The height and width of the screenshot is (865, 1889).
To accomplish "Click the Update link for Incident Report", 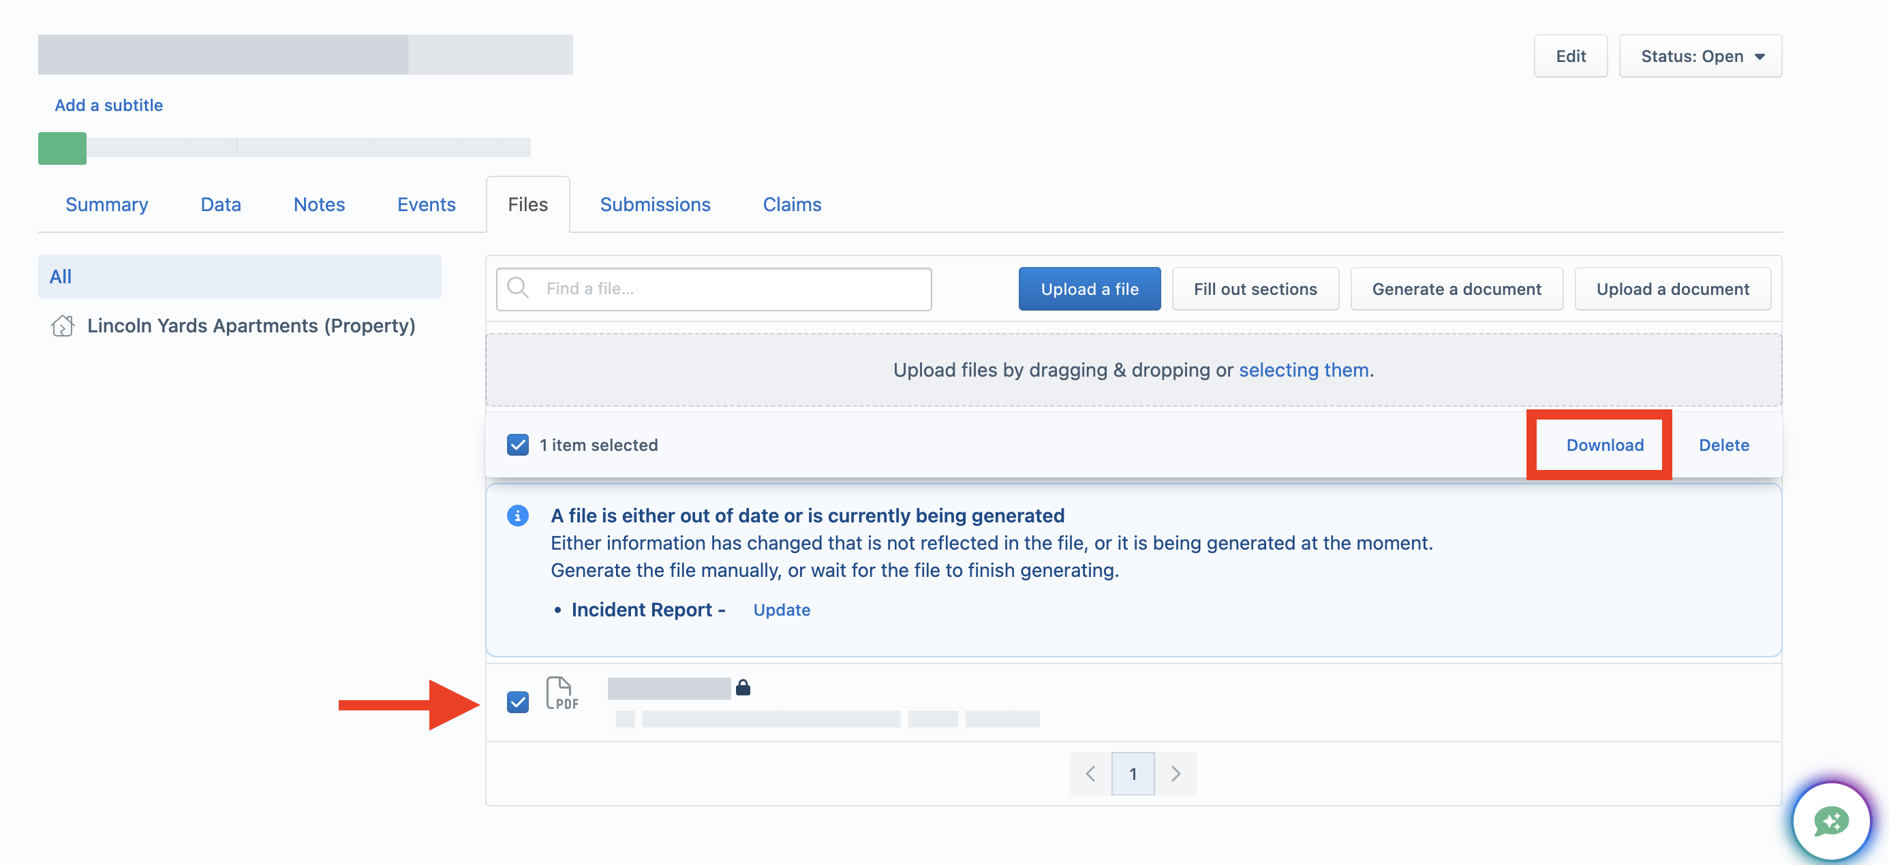I will tap(782, 610).
